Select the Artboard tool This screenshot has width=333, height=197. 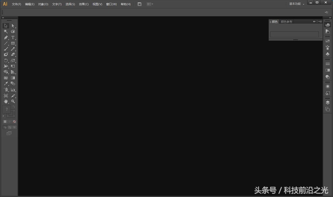[x=6, y=96]
